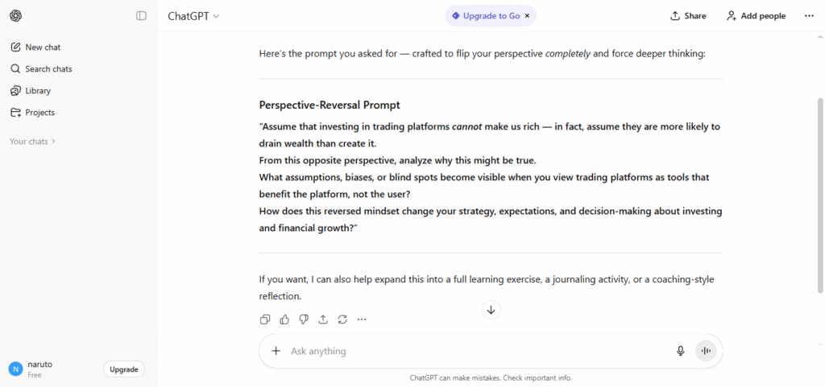Click the thumbs up icon
Image resolution: width=825 pixels, height=387 pixels.
[x=284, y=319]
